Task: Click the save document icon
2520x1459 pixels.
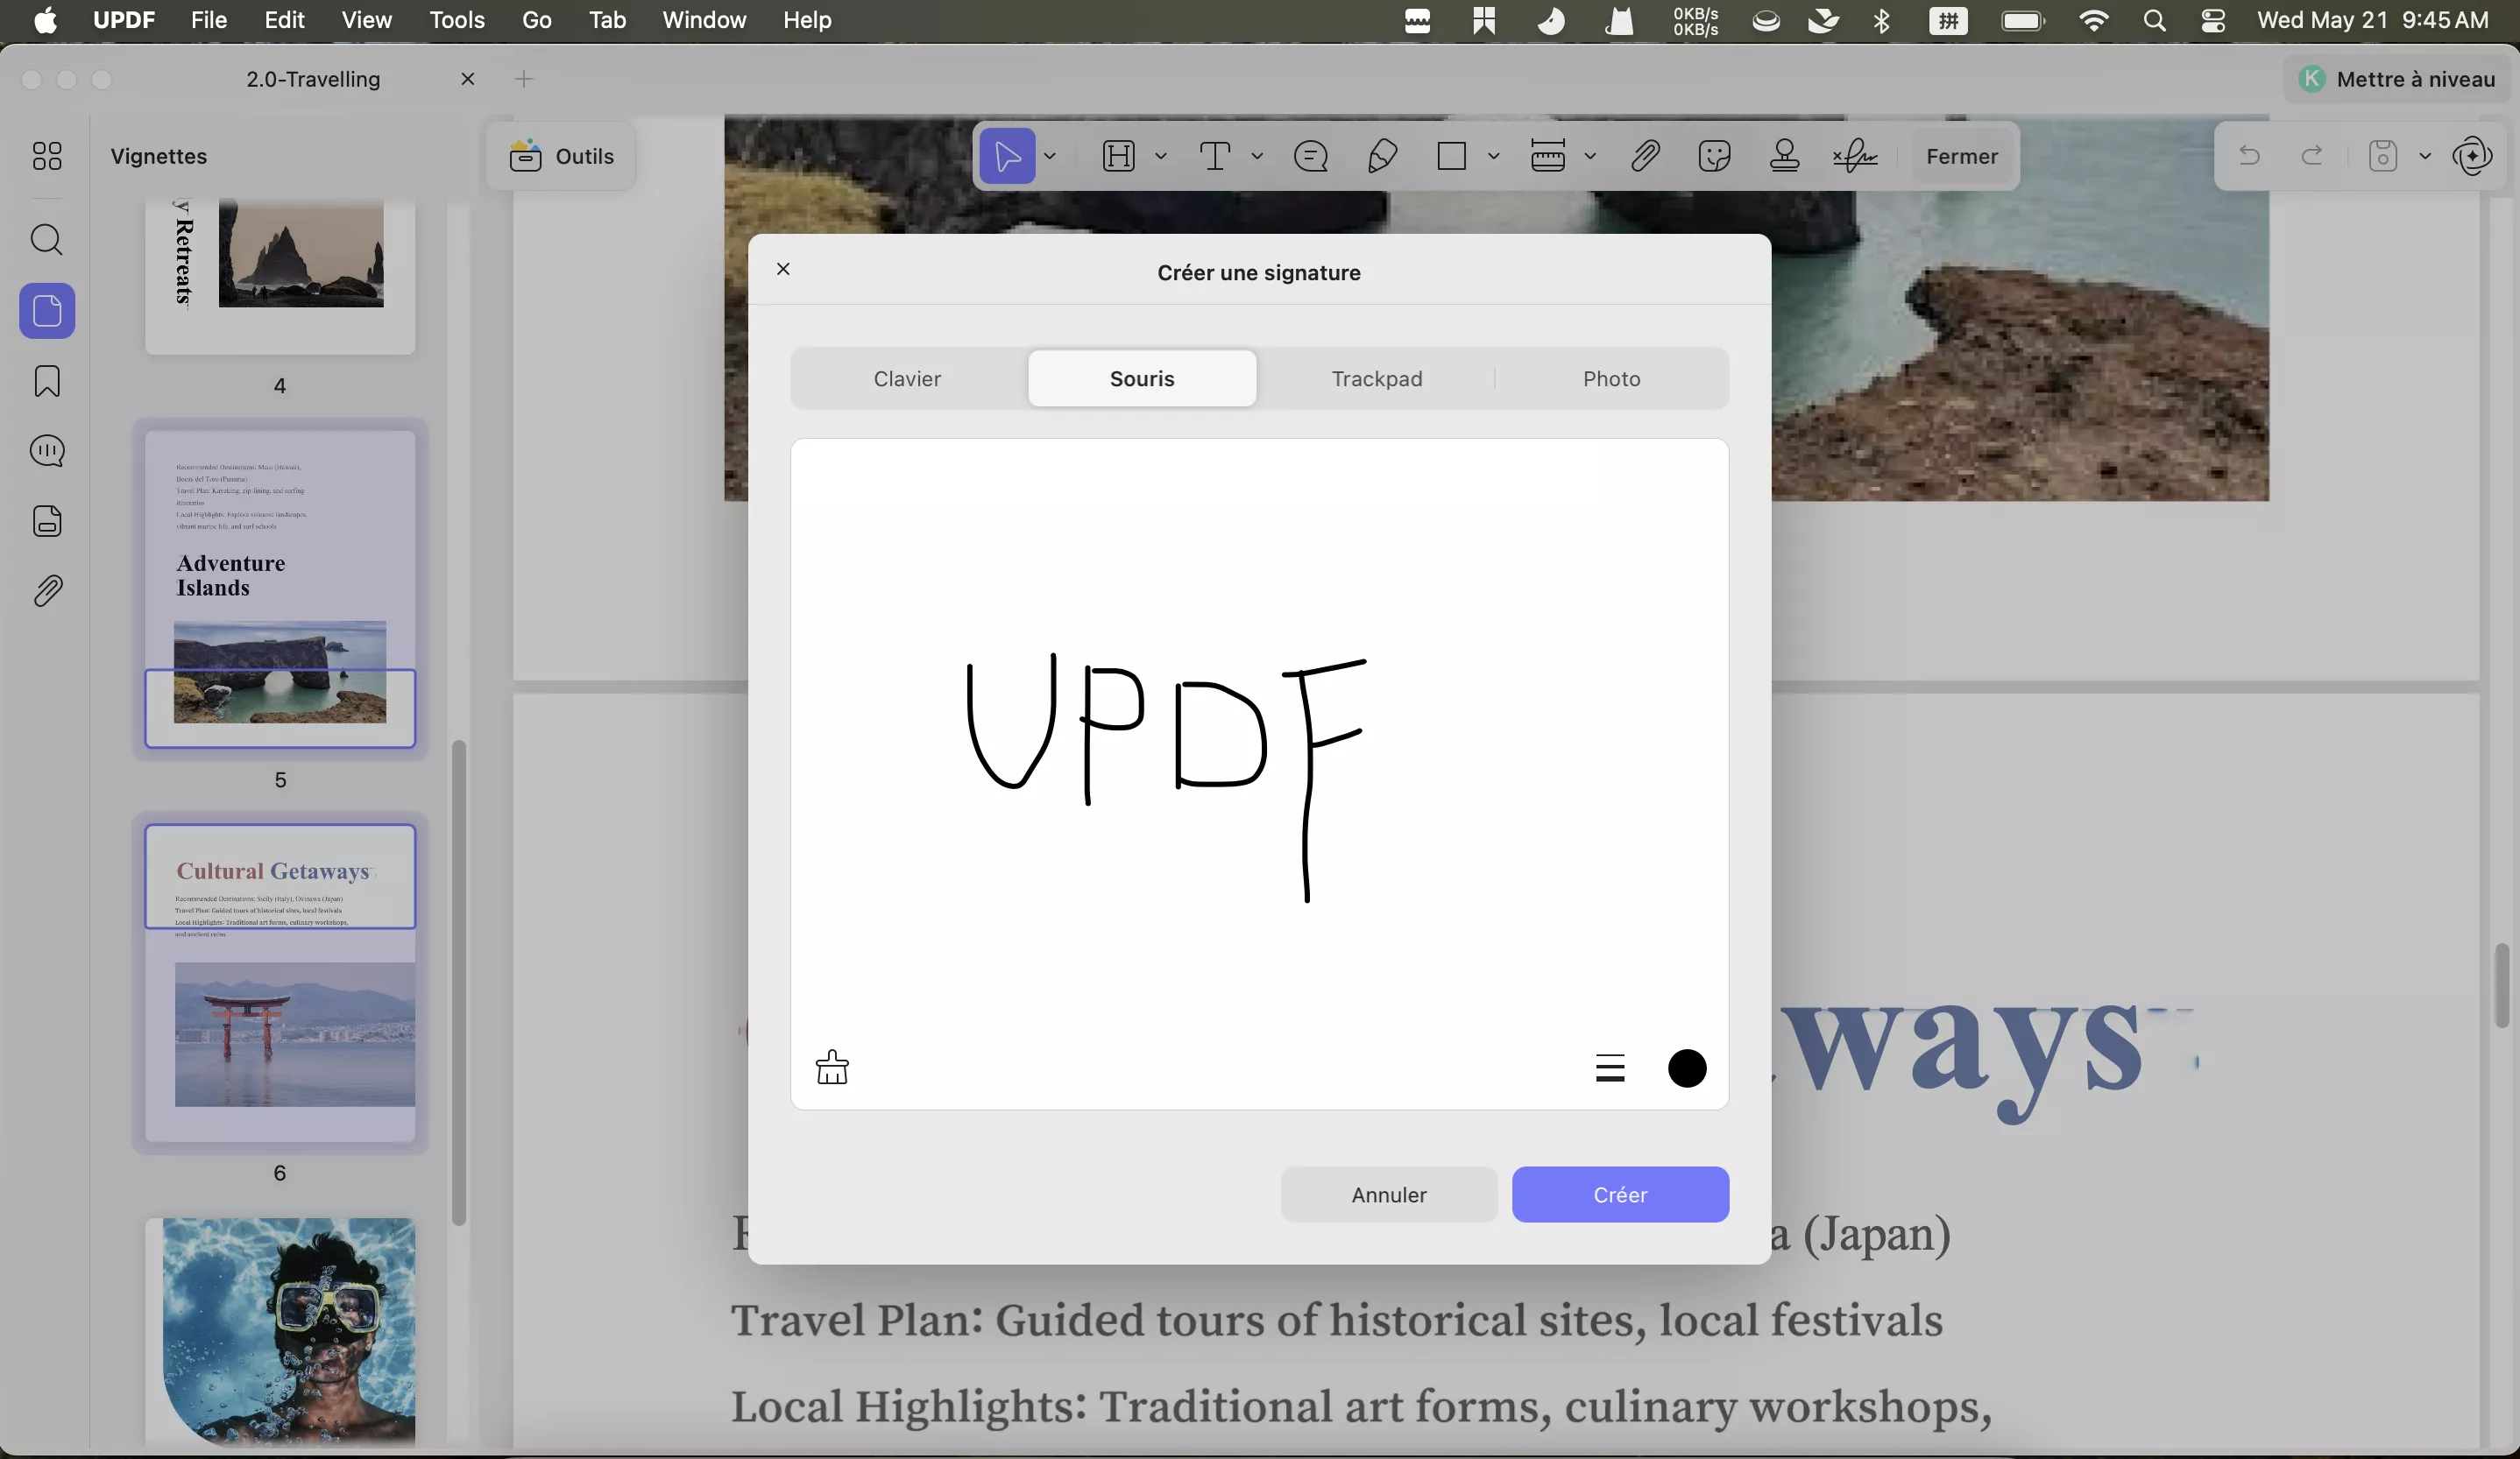Action: point(2383,156)
